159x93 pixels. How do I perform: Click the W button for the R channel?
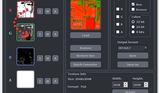pos(48,11)
